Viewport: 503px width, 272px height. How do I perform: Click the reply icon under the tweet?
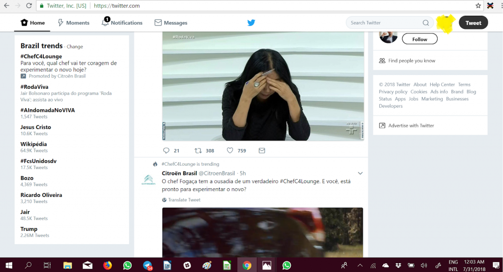[x=166, y=151]
